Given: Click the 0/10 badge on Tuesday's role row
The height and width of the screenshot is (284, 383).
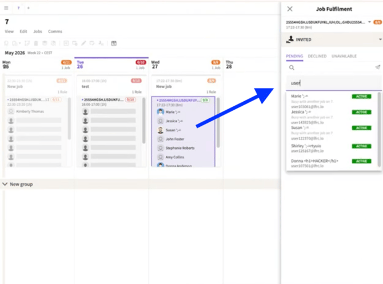Looking at the screenshot, I should (130, 99).
